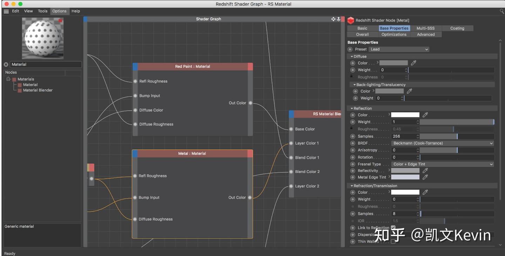Click the Preset radio circle

[350, 49]
